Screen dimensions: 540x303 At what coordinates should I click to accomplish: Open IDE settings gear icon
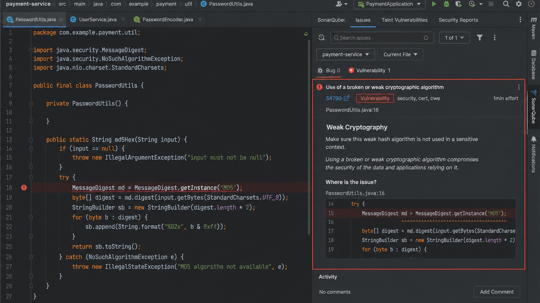pyautogui.click(x=519, y=4)
